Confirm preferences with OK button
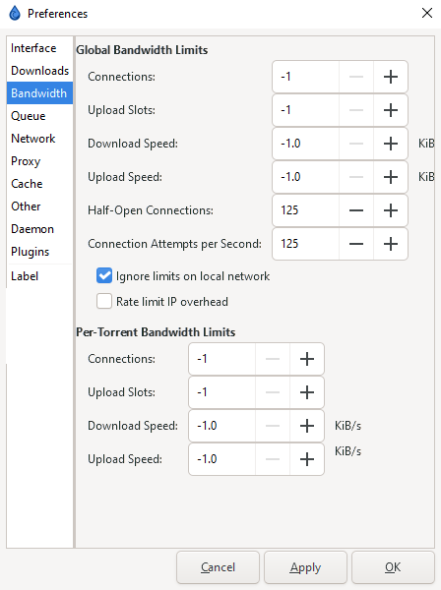The height and width of the screenshot is (590, 441). point(393,567)
